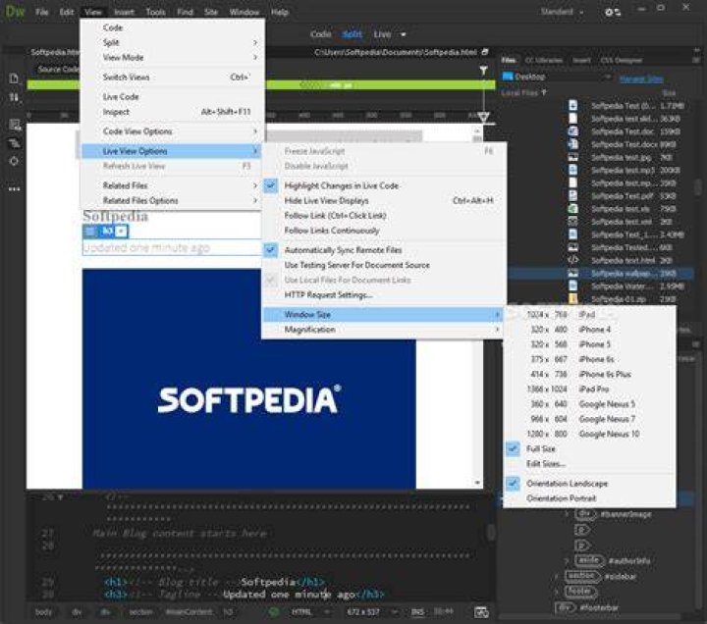
Task: Click the Dreamweaver Dw logo icon
Action: tap(15, 11)
